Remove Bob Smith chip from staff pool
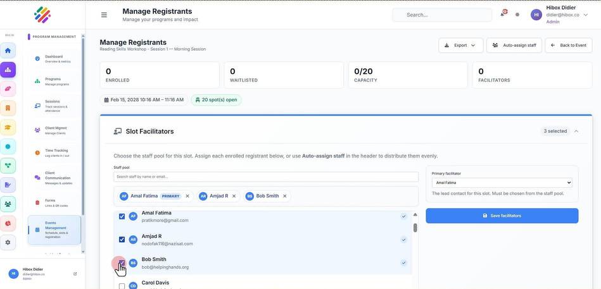Screen dimensions: 601x289 coord(285,196)
